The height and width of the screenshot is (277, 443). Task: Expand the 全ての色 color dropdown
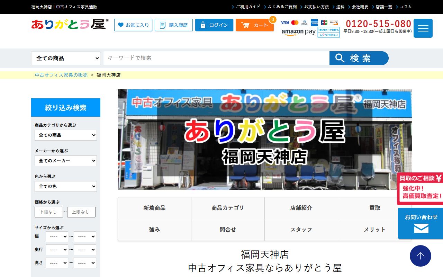tap(66, 186)
